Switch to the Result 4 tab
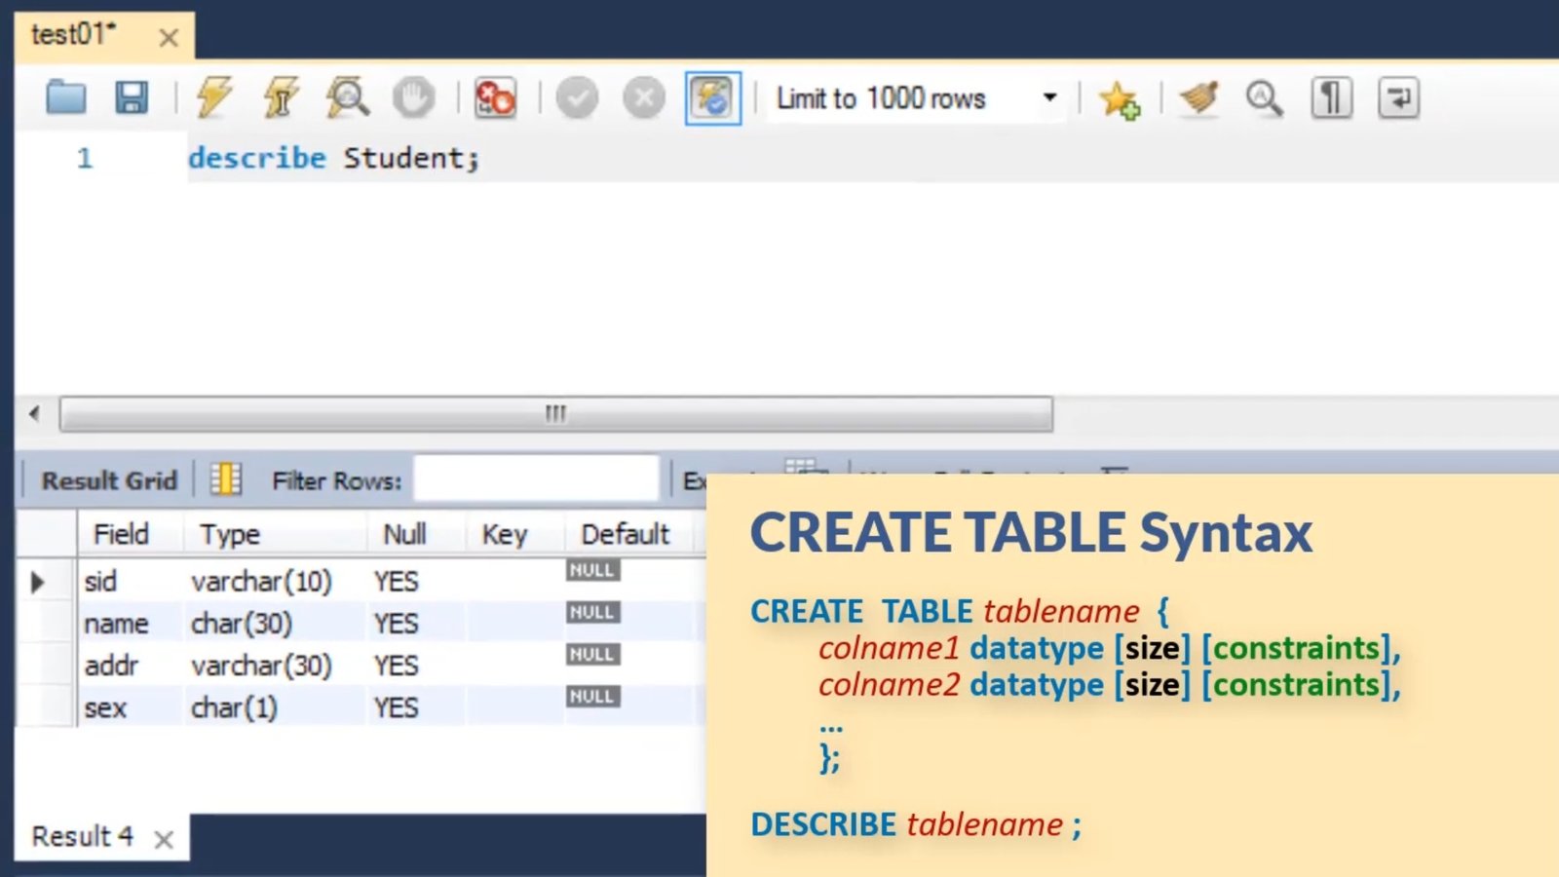Screen dimensions: 1559x877 (x=82, y=836)
